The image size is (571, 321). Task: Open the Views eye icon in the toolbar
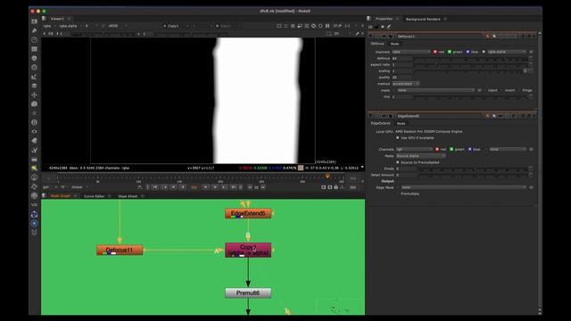coord(34,131)
